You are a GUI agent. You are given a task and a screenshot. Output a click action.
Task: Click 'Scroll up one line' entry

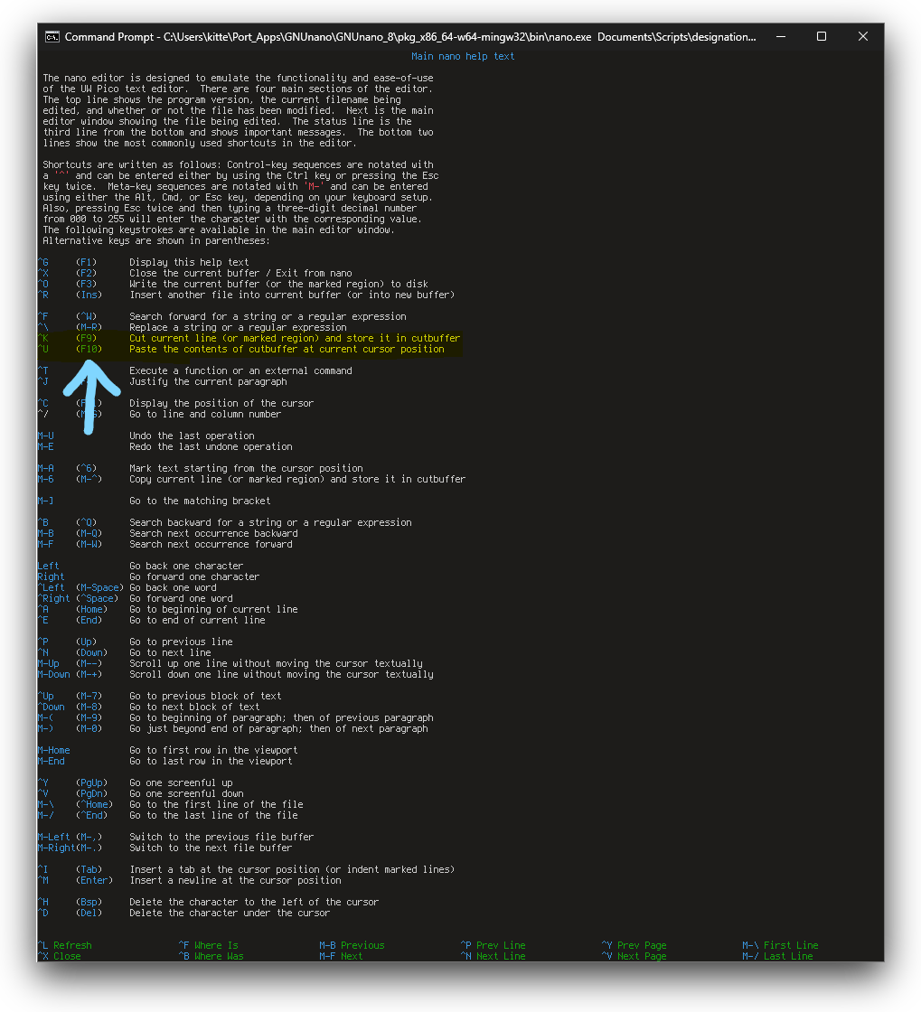click(x=277, y=663)
